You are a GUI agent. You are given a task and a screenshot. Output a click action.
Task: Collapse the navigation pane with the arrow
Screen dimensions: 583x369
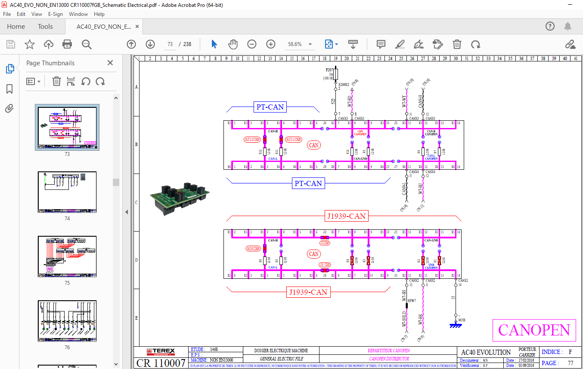click(x=127, y=212)
